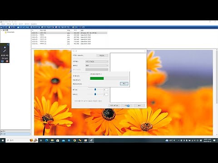Click the 대비 contrast slider handle

pos(95,94)
